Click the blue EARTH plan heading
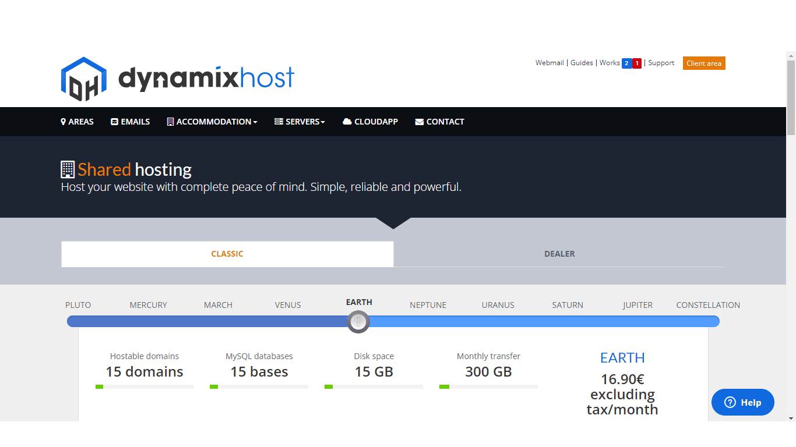Viewport: 796px width, 447px height. click(x=622, y=358)
